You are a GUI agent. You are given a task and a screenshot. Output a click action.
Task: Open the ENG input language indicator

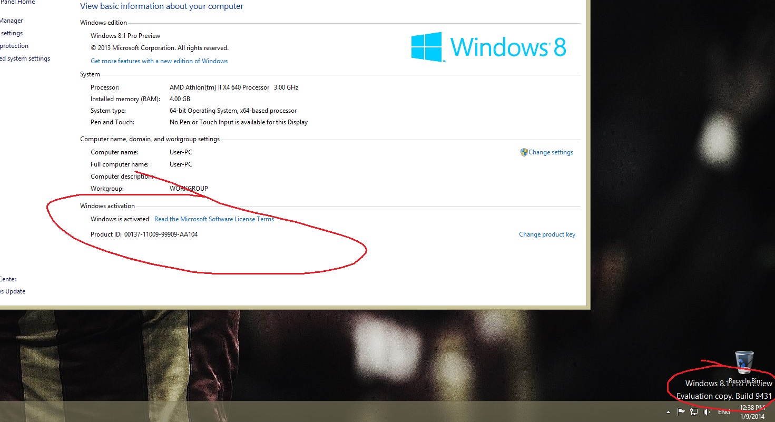tap(724, 412)
